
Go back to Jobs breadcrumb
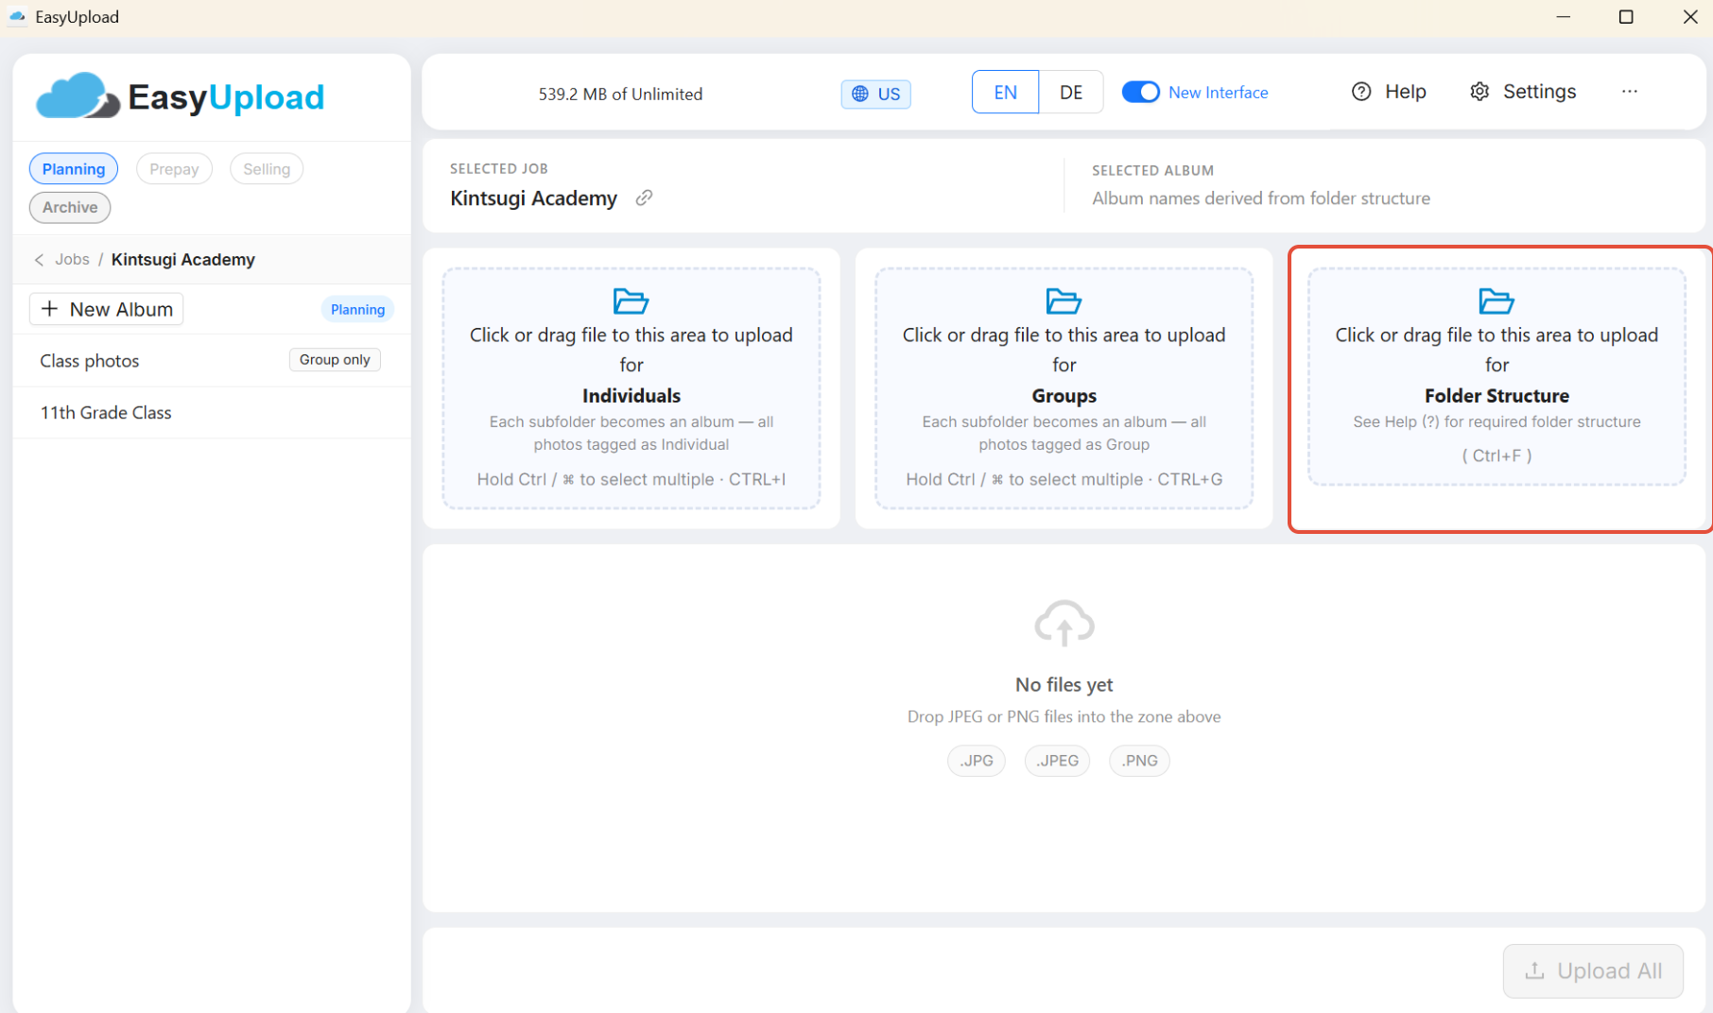(x=72, y=260)
